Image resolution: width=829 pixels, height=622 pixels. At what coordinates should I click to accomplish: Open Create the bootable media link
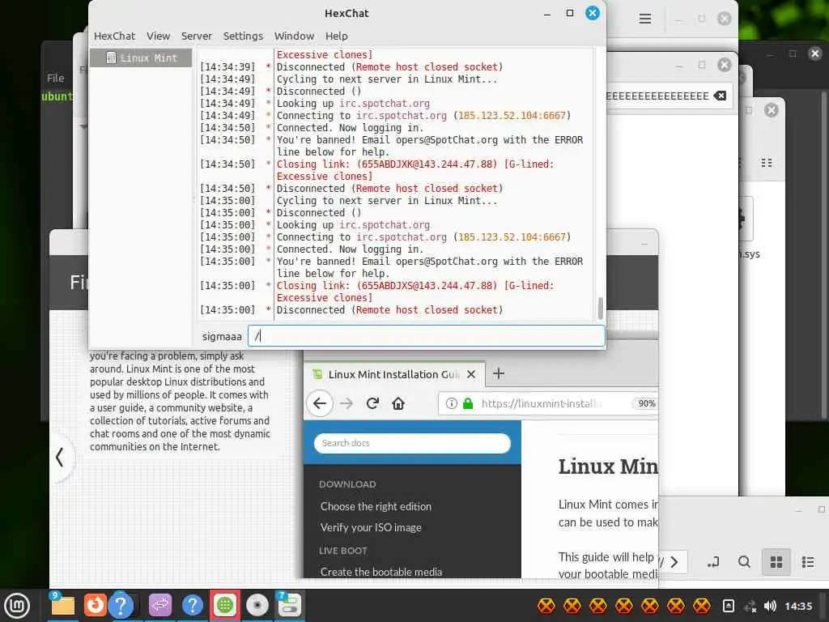pos(381,572)
